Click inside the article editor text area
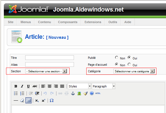This screenshot has height=113, width=166. (x=88, y=109)
